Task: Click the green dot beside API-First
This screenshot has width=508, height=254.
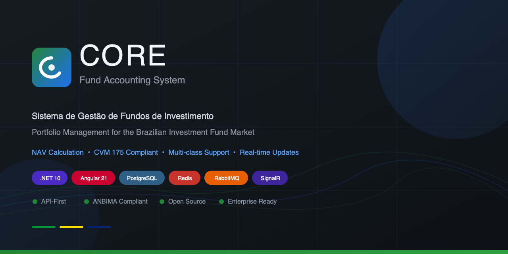Action: (x=35, y=201)
